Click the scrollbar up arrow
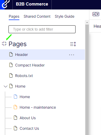 point(87,22)
